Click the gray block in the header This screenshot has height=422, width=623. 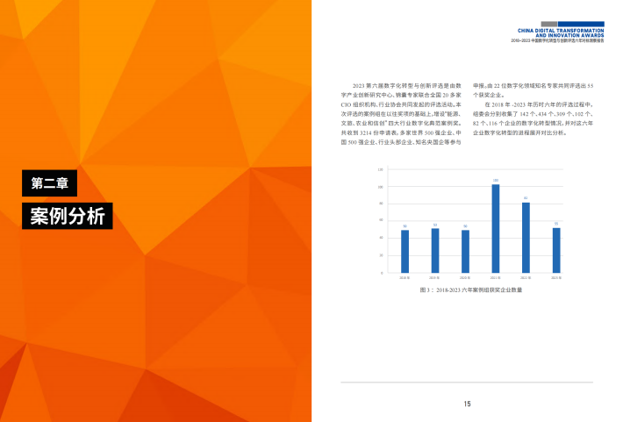point(549,23)
